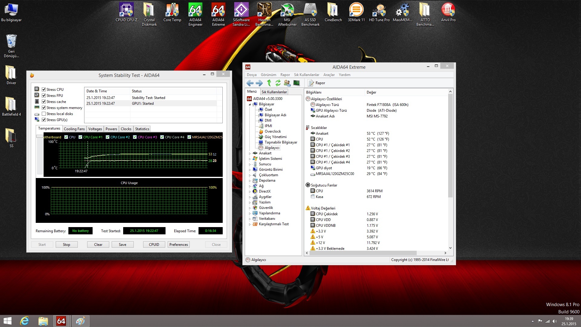Open Crystal Diskmark desktop icon
This screenshot has height=327, width=581.
click(x=149, y=15)
